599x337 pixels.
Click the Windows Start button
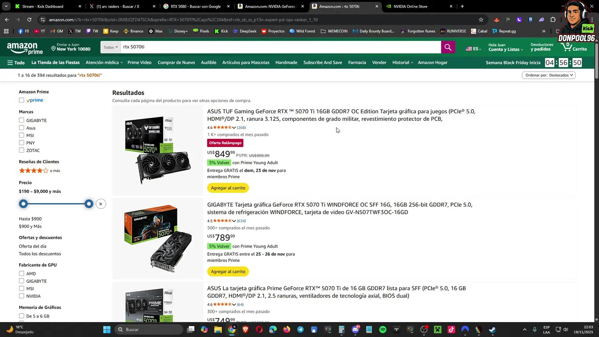107,330
